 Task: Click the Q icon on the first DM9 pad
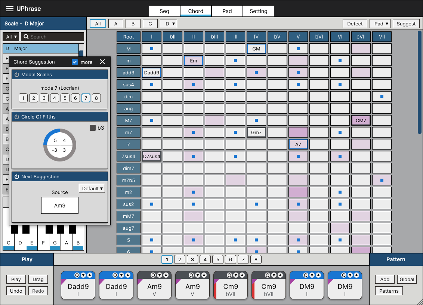(306, 275)
